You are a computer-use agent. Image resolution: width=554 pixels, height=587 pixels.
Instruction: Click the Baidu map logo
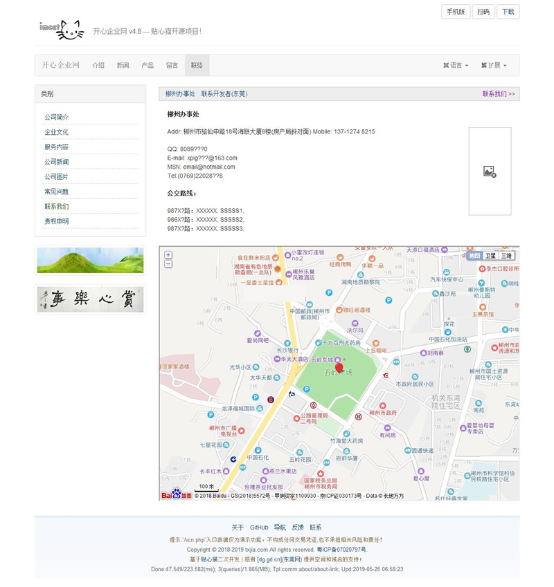pos(176,494)
